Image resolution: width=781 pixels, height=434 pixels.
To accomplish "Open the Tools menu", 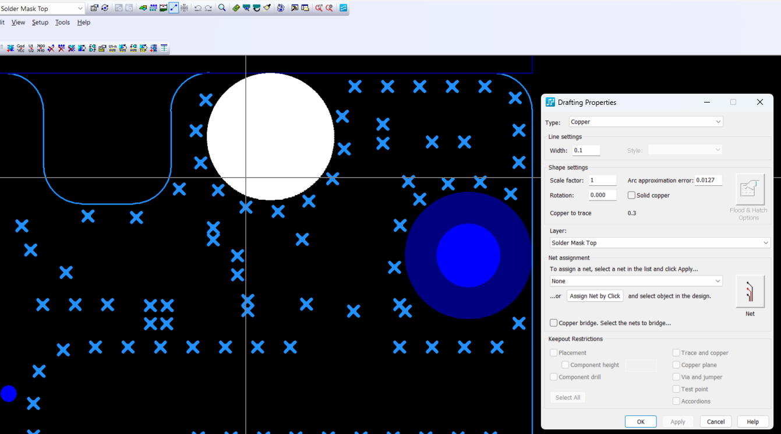I will click(x=62, y=22).
